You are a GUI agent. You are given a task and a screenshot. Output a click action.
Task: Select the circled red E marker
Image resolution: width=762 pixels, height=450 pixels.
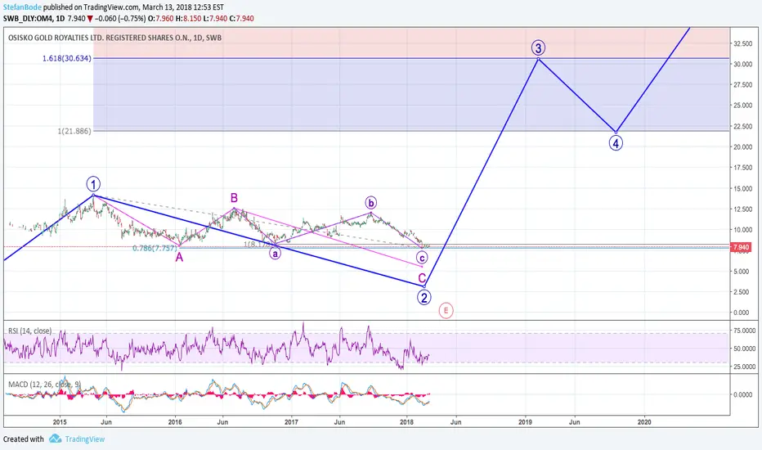tap(446, 310)
